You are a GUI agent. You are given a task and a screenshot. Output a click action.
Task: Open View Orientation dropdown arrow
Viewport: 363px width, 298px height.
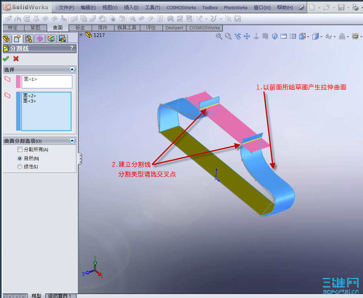point(308,37)
